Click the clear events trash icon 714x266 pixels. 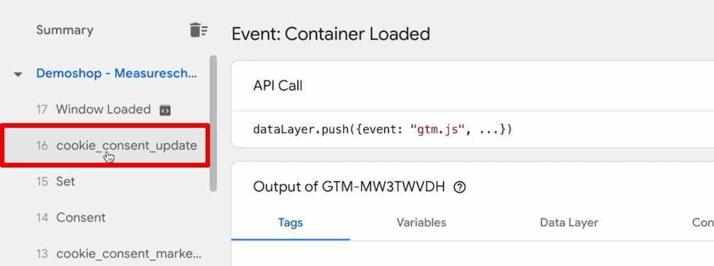tap(198, 30)
